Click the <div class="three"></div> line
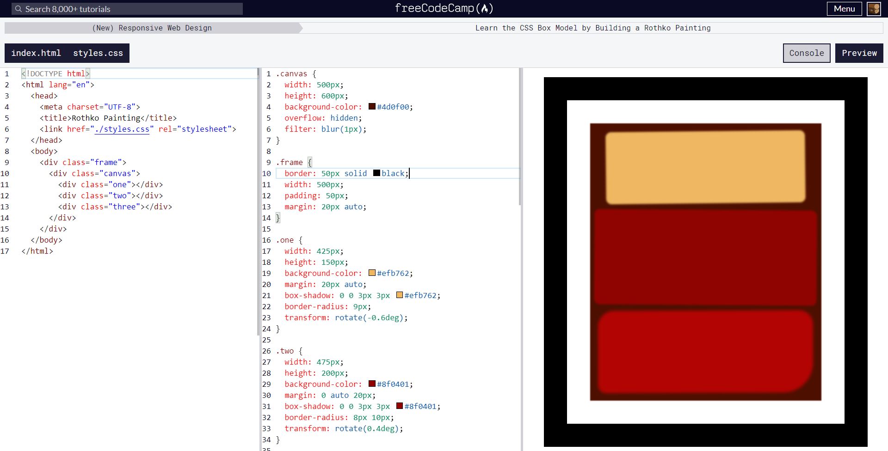 pyautogui.click(x=115, y=207)
